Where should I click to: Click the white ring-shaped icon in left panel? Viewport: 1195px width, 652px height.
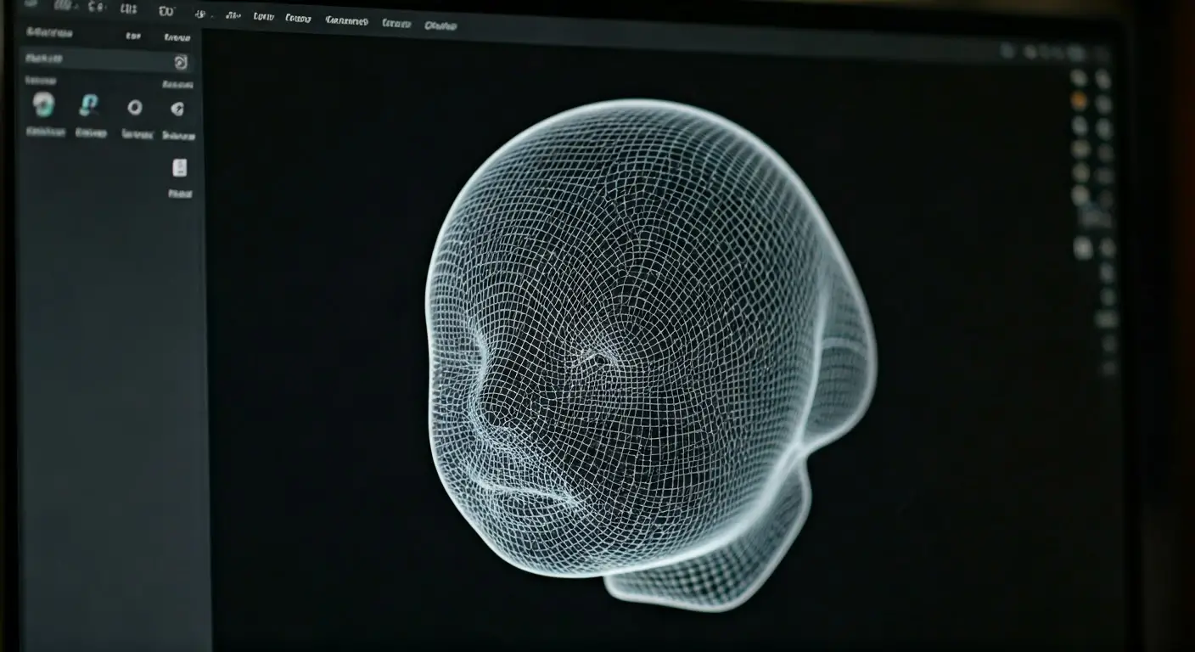(134, 107)
